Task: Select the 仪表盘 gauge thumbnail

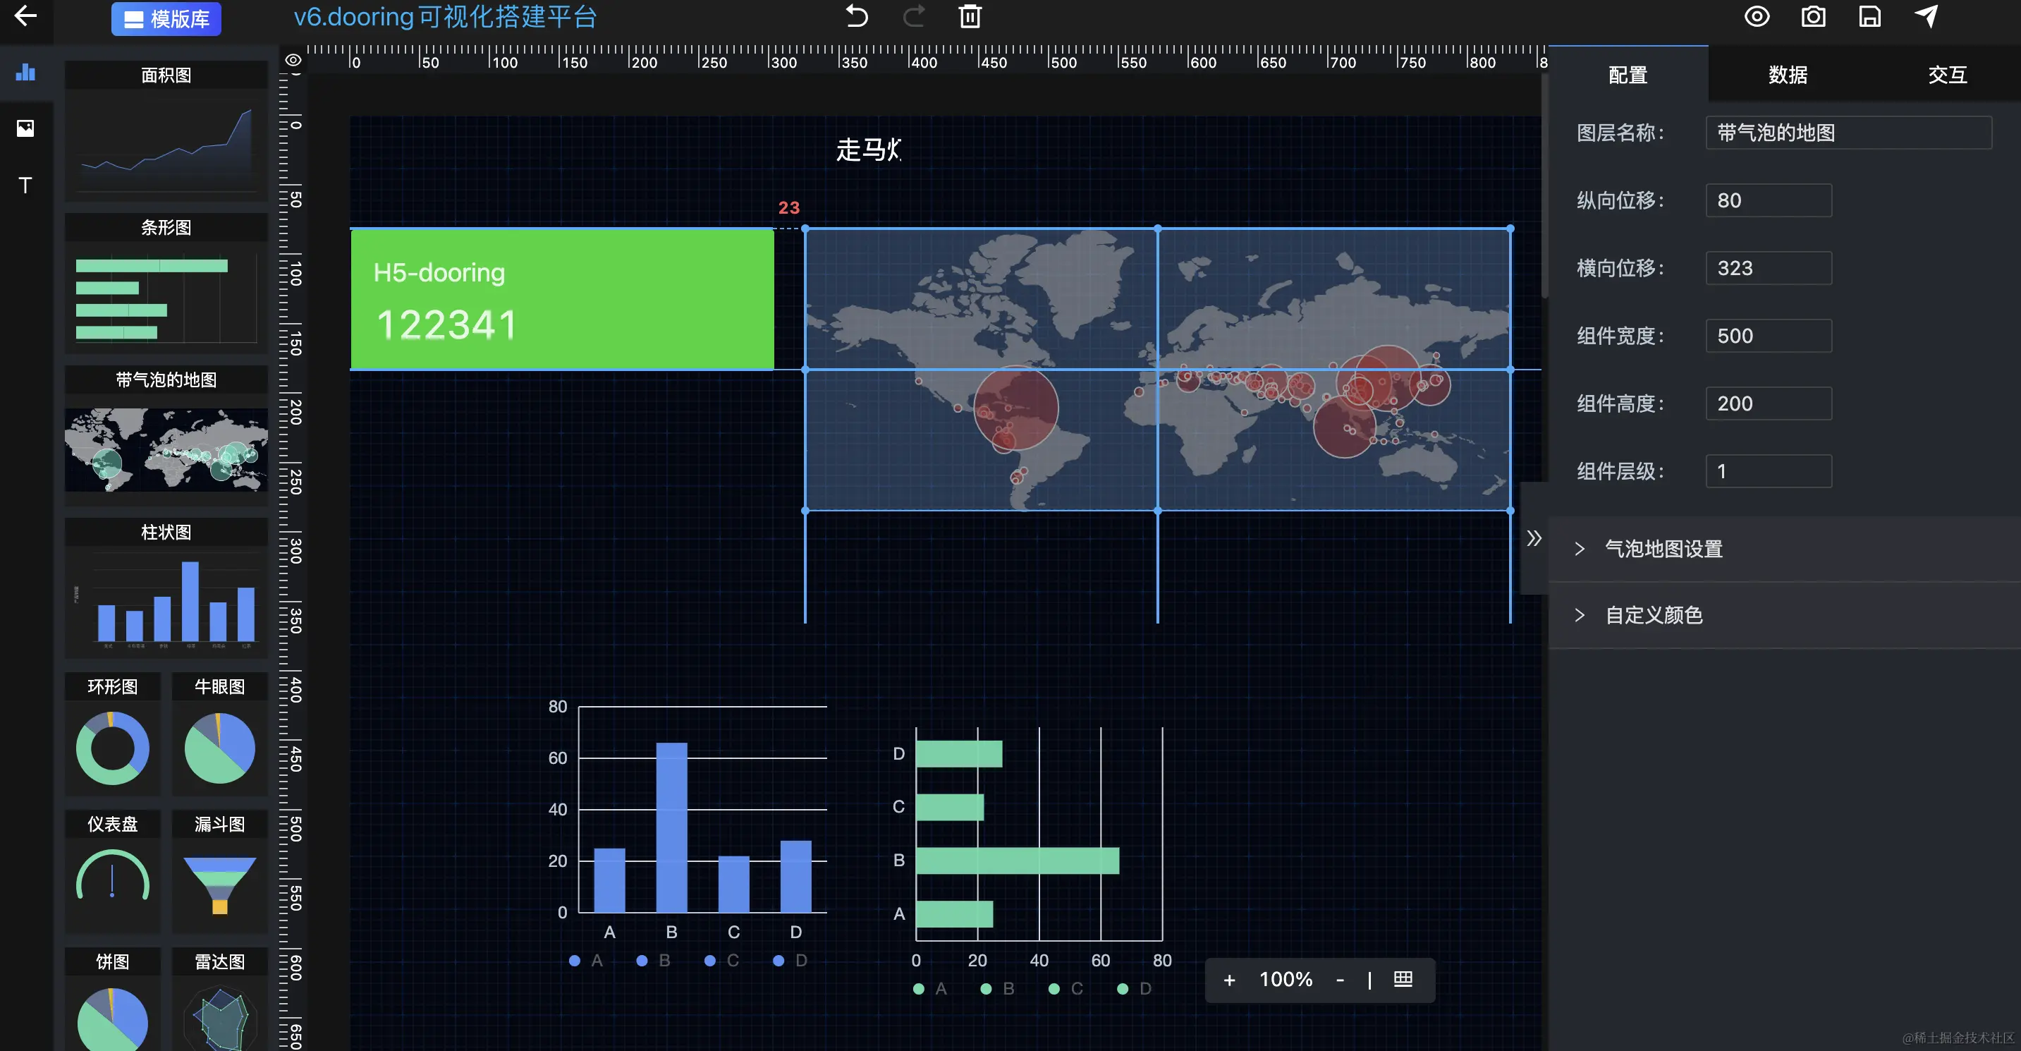Action: 112,871
